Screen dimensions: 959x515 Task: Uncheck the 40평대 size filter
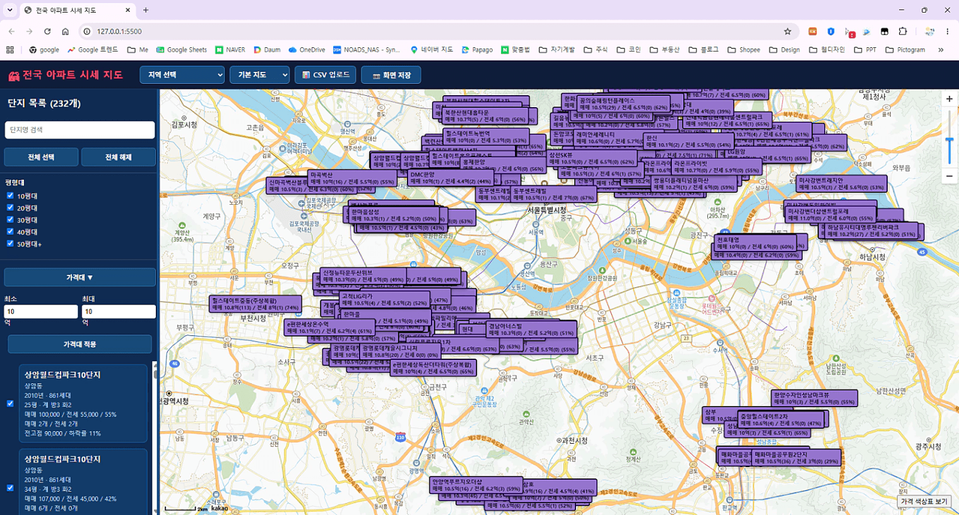point(10,231)
